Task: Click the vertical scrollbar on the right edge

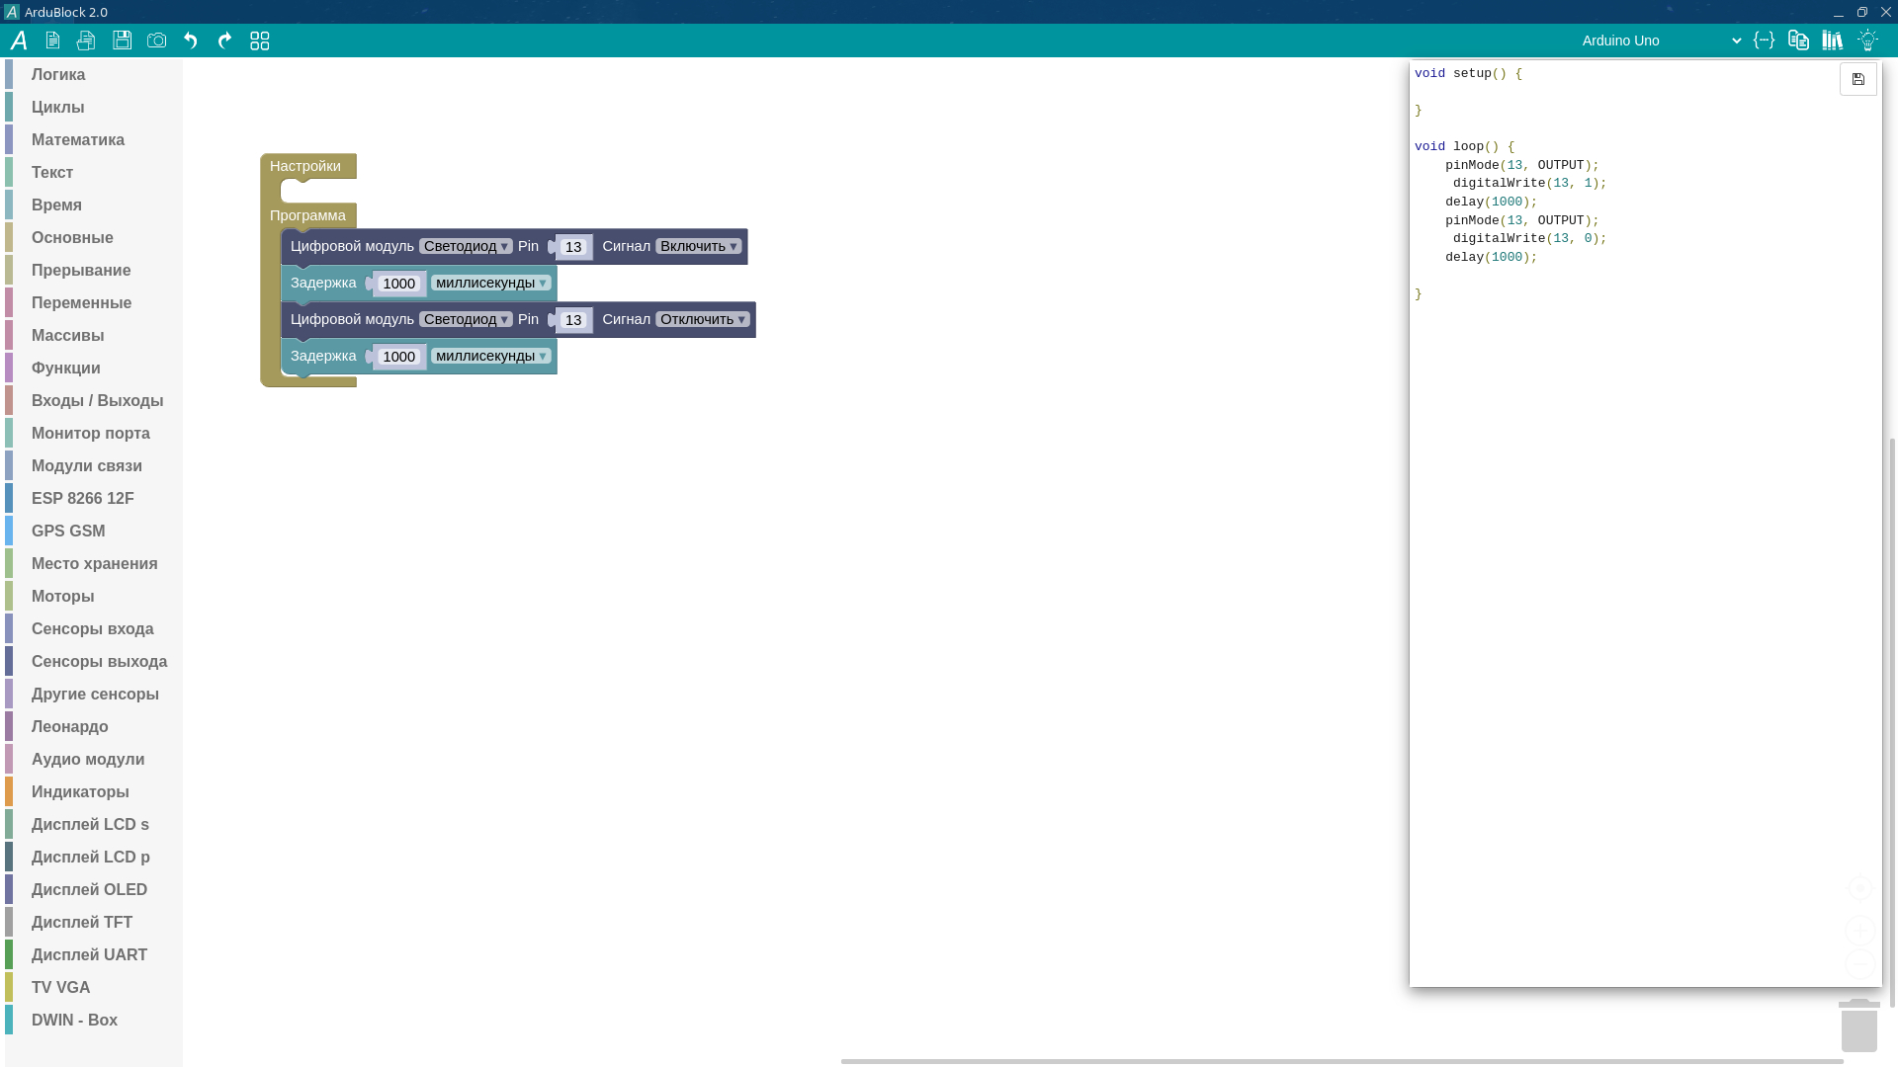Action: point(1893,721)
